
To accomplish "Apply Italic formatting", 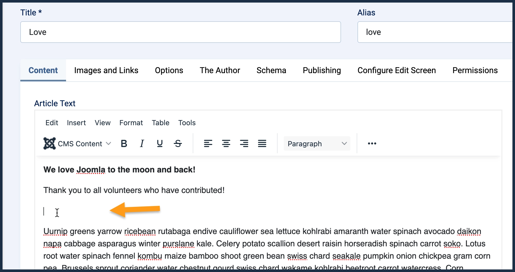I will [x=142, y=143].
